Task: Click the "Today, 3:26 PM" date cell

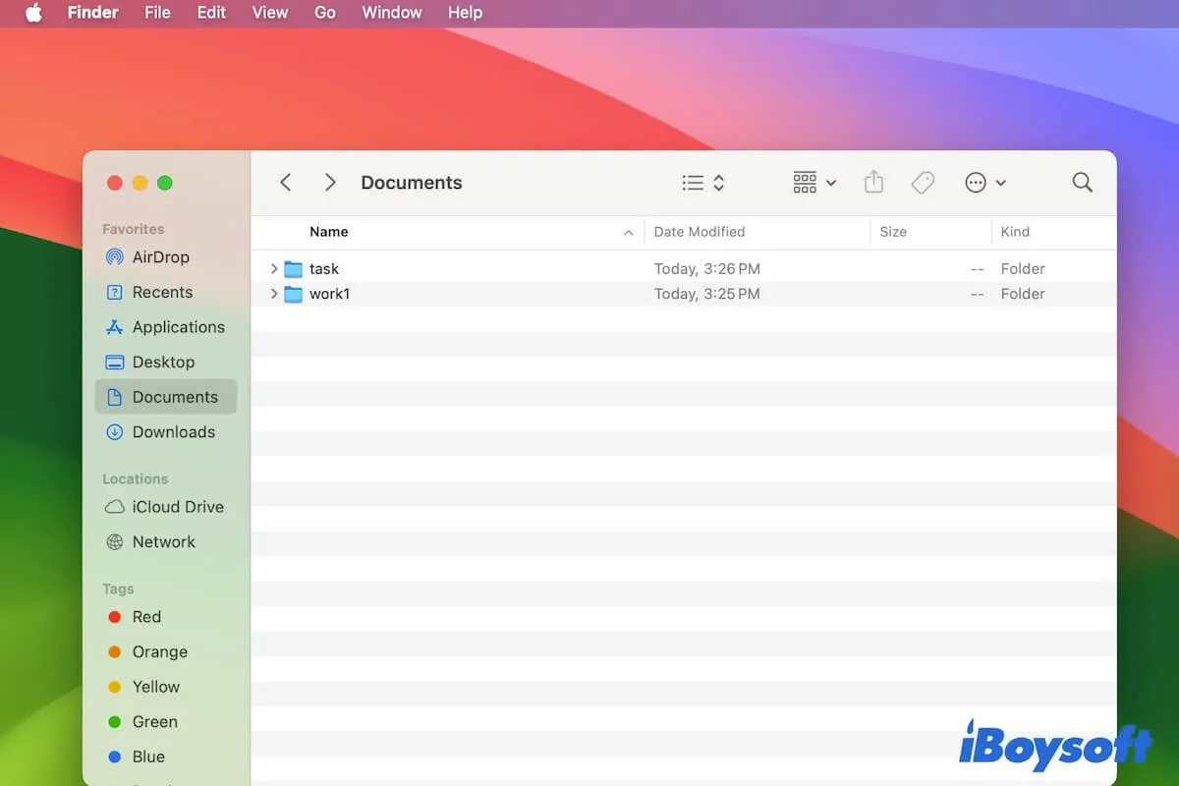Action: 707,269
